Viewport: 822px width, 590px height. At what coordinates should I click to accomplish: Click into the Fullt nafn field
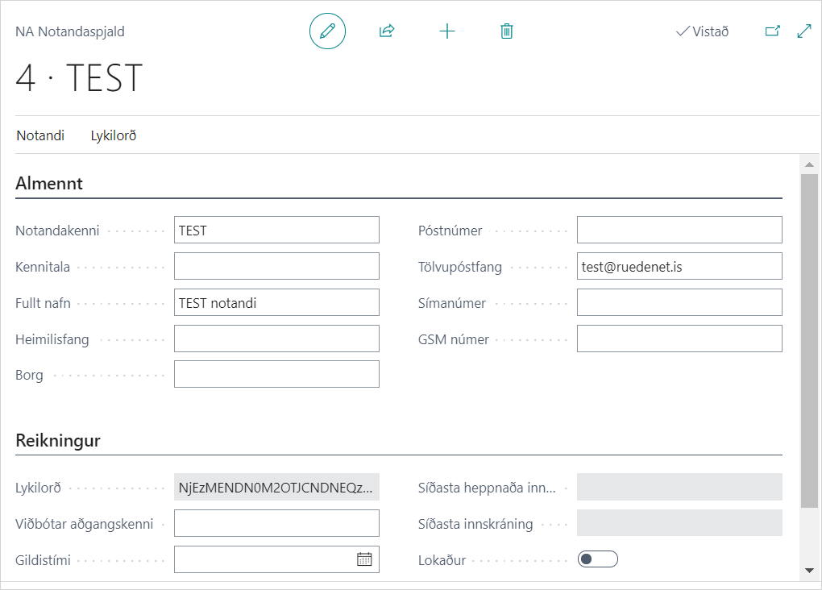(x=276, y=302)
